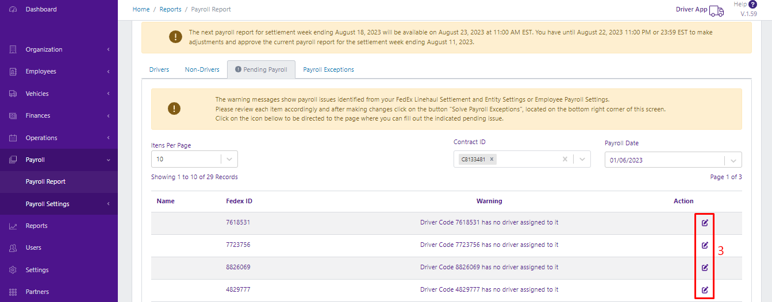Click the Help question mark icon

click(x=752, y=5)
